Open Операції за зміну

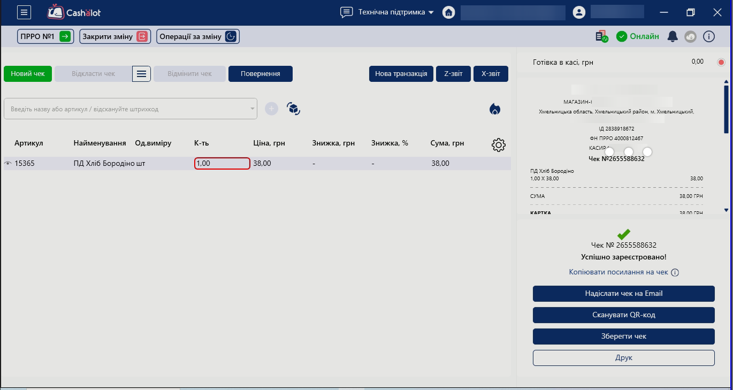(x=197, y=36)
